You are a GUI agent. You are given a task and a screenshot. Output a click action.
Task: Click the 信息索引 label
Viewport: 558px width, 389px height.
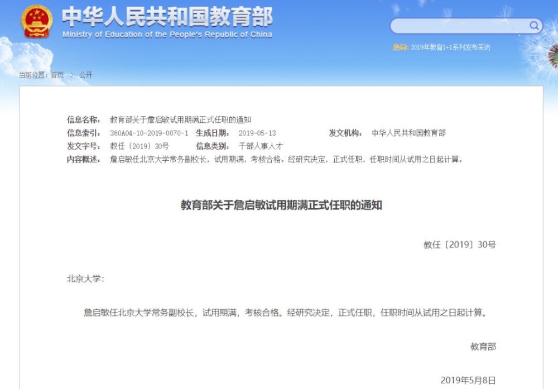84,133
